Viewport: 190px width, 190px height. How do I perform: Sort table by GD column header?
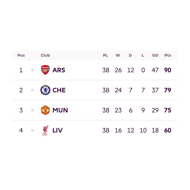tap(155, 55)
